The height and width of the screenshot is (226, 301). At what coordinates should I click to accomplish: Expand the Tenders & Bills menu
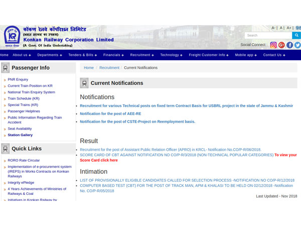click(83, 55)
